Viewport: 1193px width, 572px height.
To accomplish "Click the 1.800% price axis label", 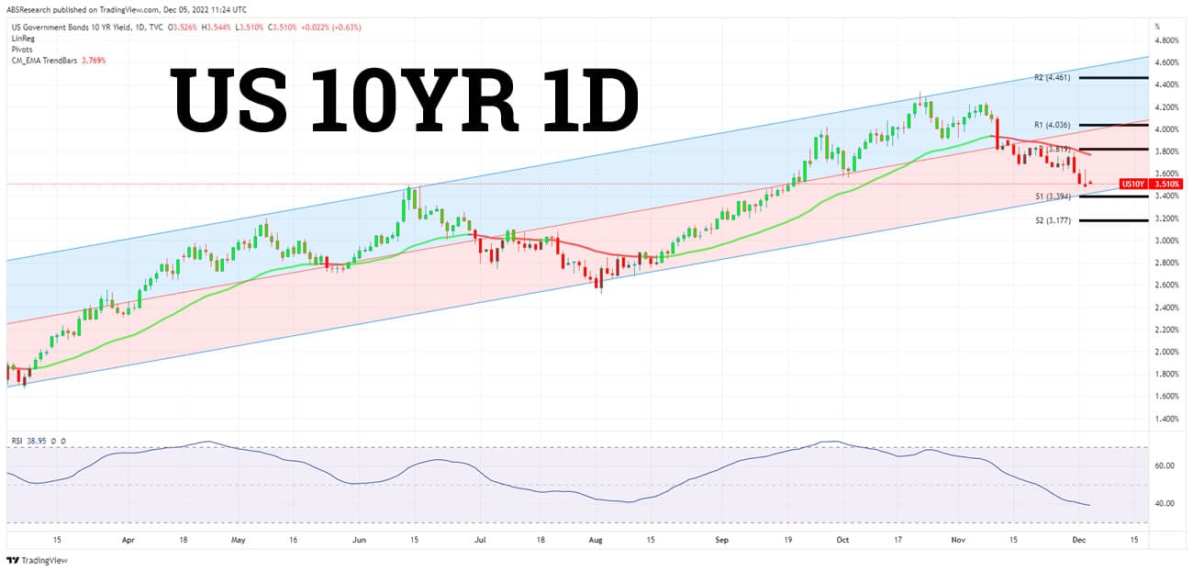I will pyautogui.click(x=1166, y=375).
